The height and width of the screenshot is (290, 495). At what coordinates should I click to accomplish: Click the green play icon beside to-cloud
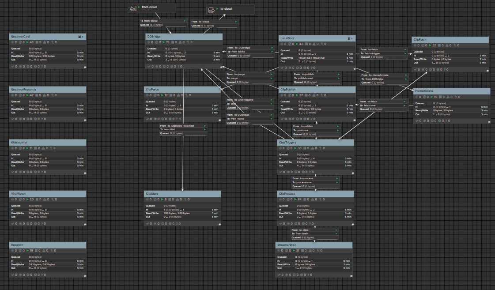(218, 9)
